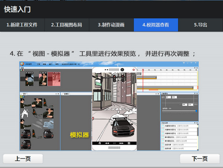Click the yellow 模拟器 label
This screenshot has height=168, width=223.
pos(80,135)
